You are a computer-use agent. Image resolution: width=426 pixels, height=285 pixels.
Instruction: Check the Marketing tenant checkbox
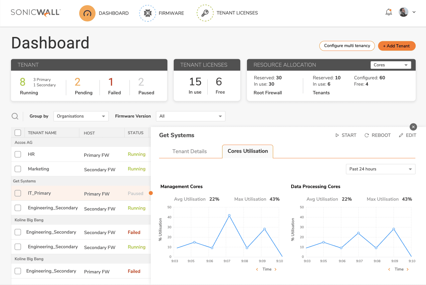[x=18, y=169]
